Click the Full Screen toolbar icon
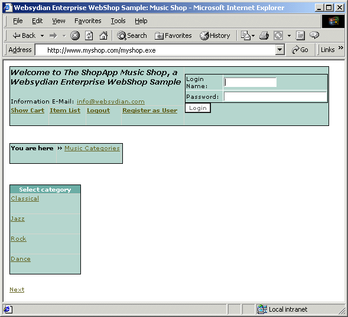The width and height of the screenshot is (348, 317). point(278,35)
